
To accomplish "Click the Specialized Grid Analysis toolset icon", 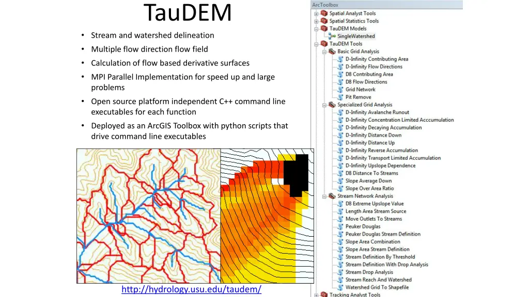I will (x=332, y=105).
